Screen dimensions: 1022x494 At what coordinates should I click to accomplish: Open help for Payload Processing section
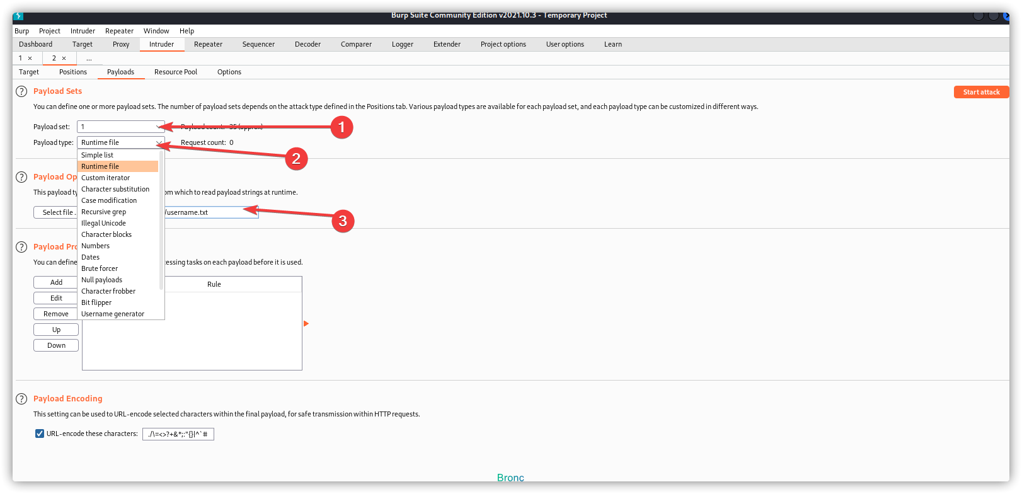pyautogui.click(x=21, y=247)
